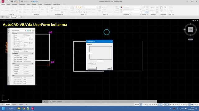Screen dimensions: 199x111
Task: Switch to Layout2 tab
Action: tap(21, 104)
